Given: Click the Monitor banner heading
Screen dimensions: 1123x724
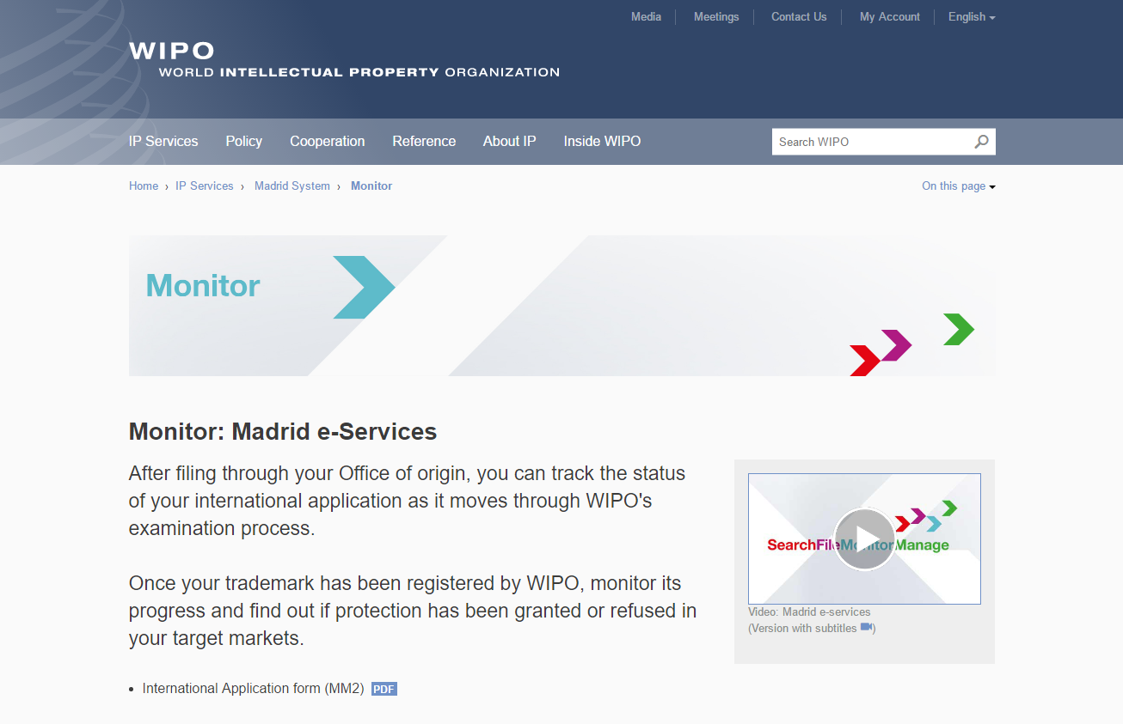Looking at the screenshot, I should click(x=203, y=285).
